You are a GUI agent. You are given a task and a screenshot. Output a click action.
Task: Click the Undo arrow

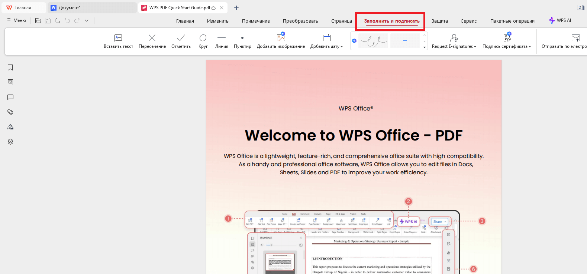tap(67, 20)
